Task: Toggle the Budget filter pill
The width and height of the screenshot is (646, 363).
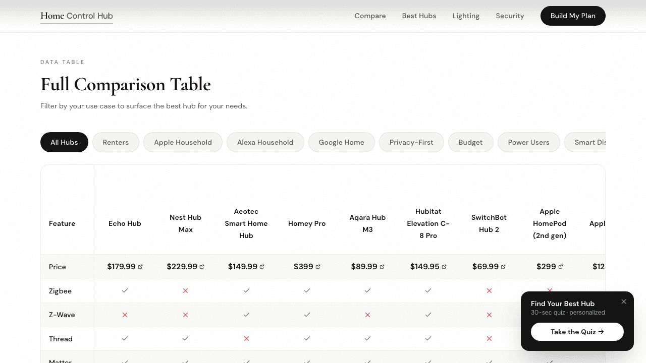Action: (470, 142)
